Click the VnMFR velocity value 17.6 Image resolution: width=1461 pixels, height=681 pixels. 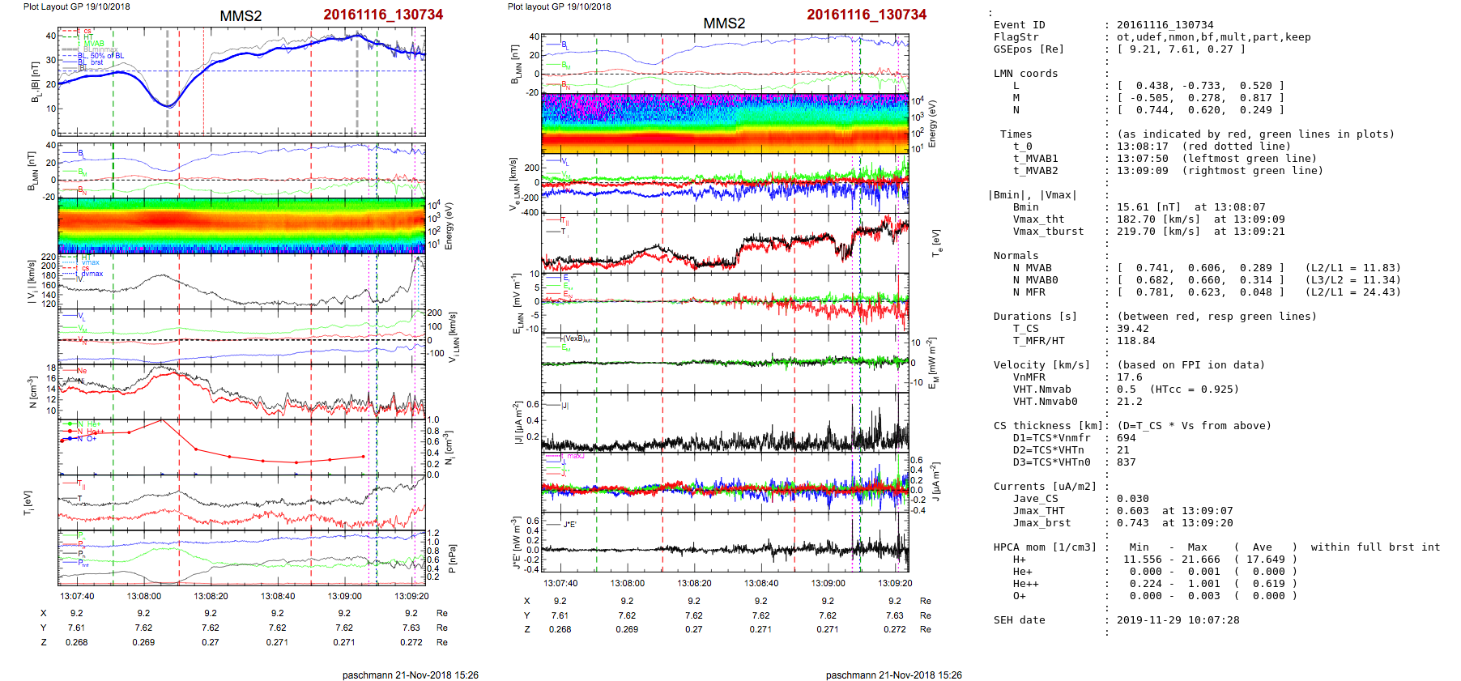[x=1129, y=377]
